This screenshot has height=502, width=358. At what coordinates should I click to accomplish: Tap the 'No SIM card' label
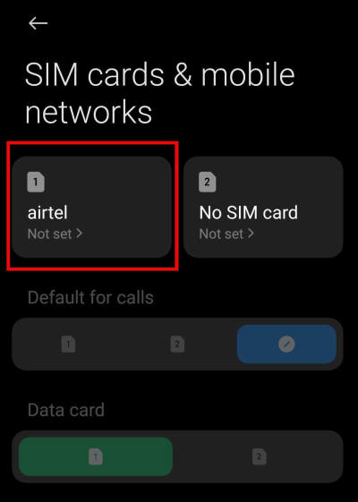point(249,213)
